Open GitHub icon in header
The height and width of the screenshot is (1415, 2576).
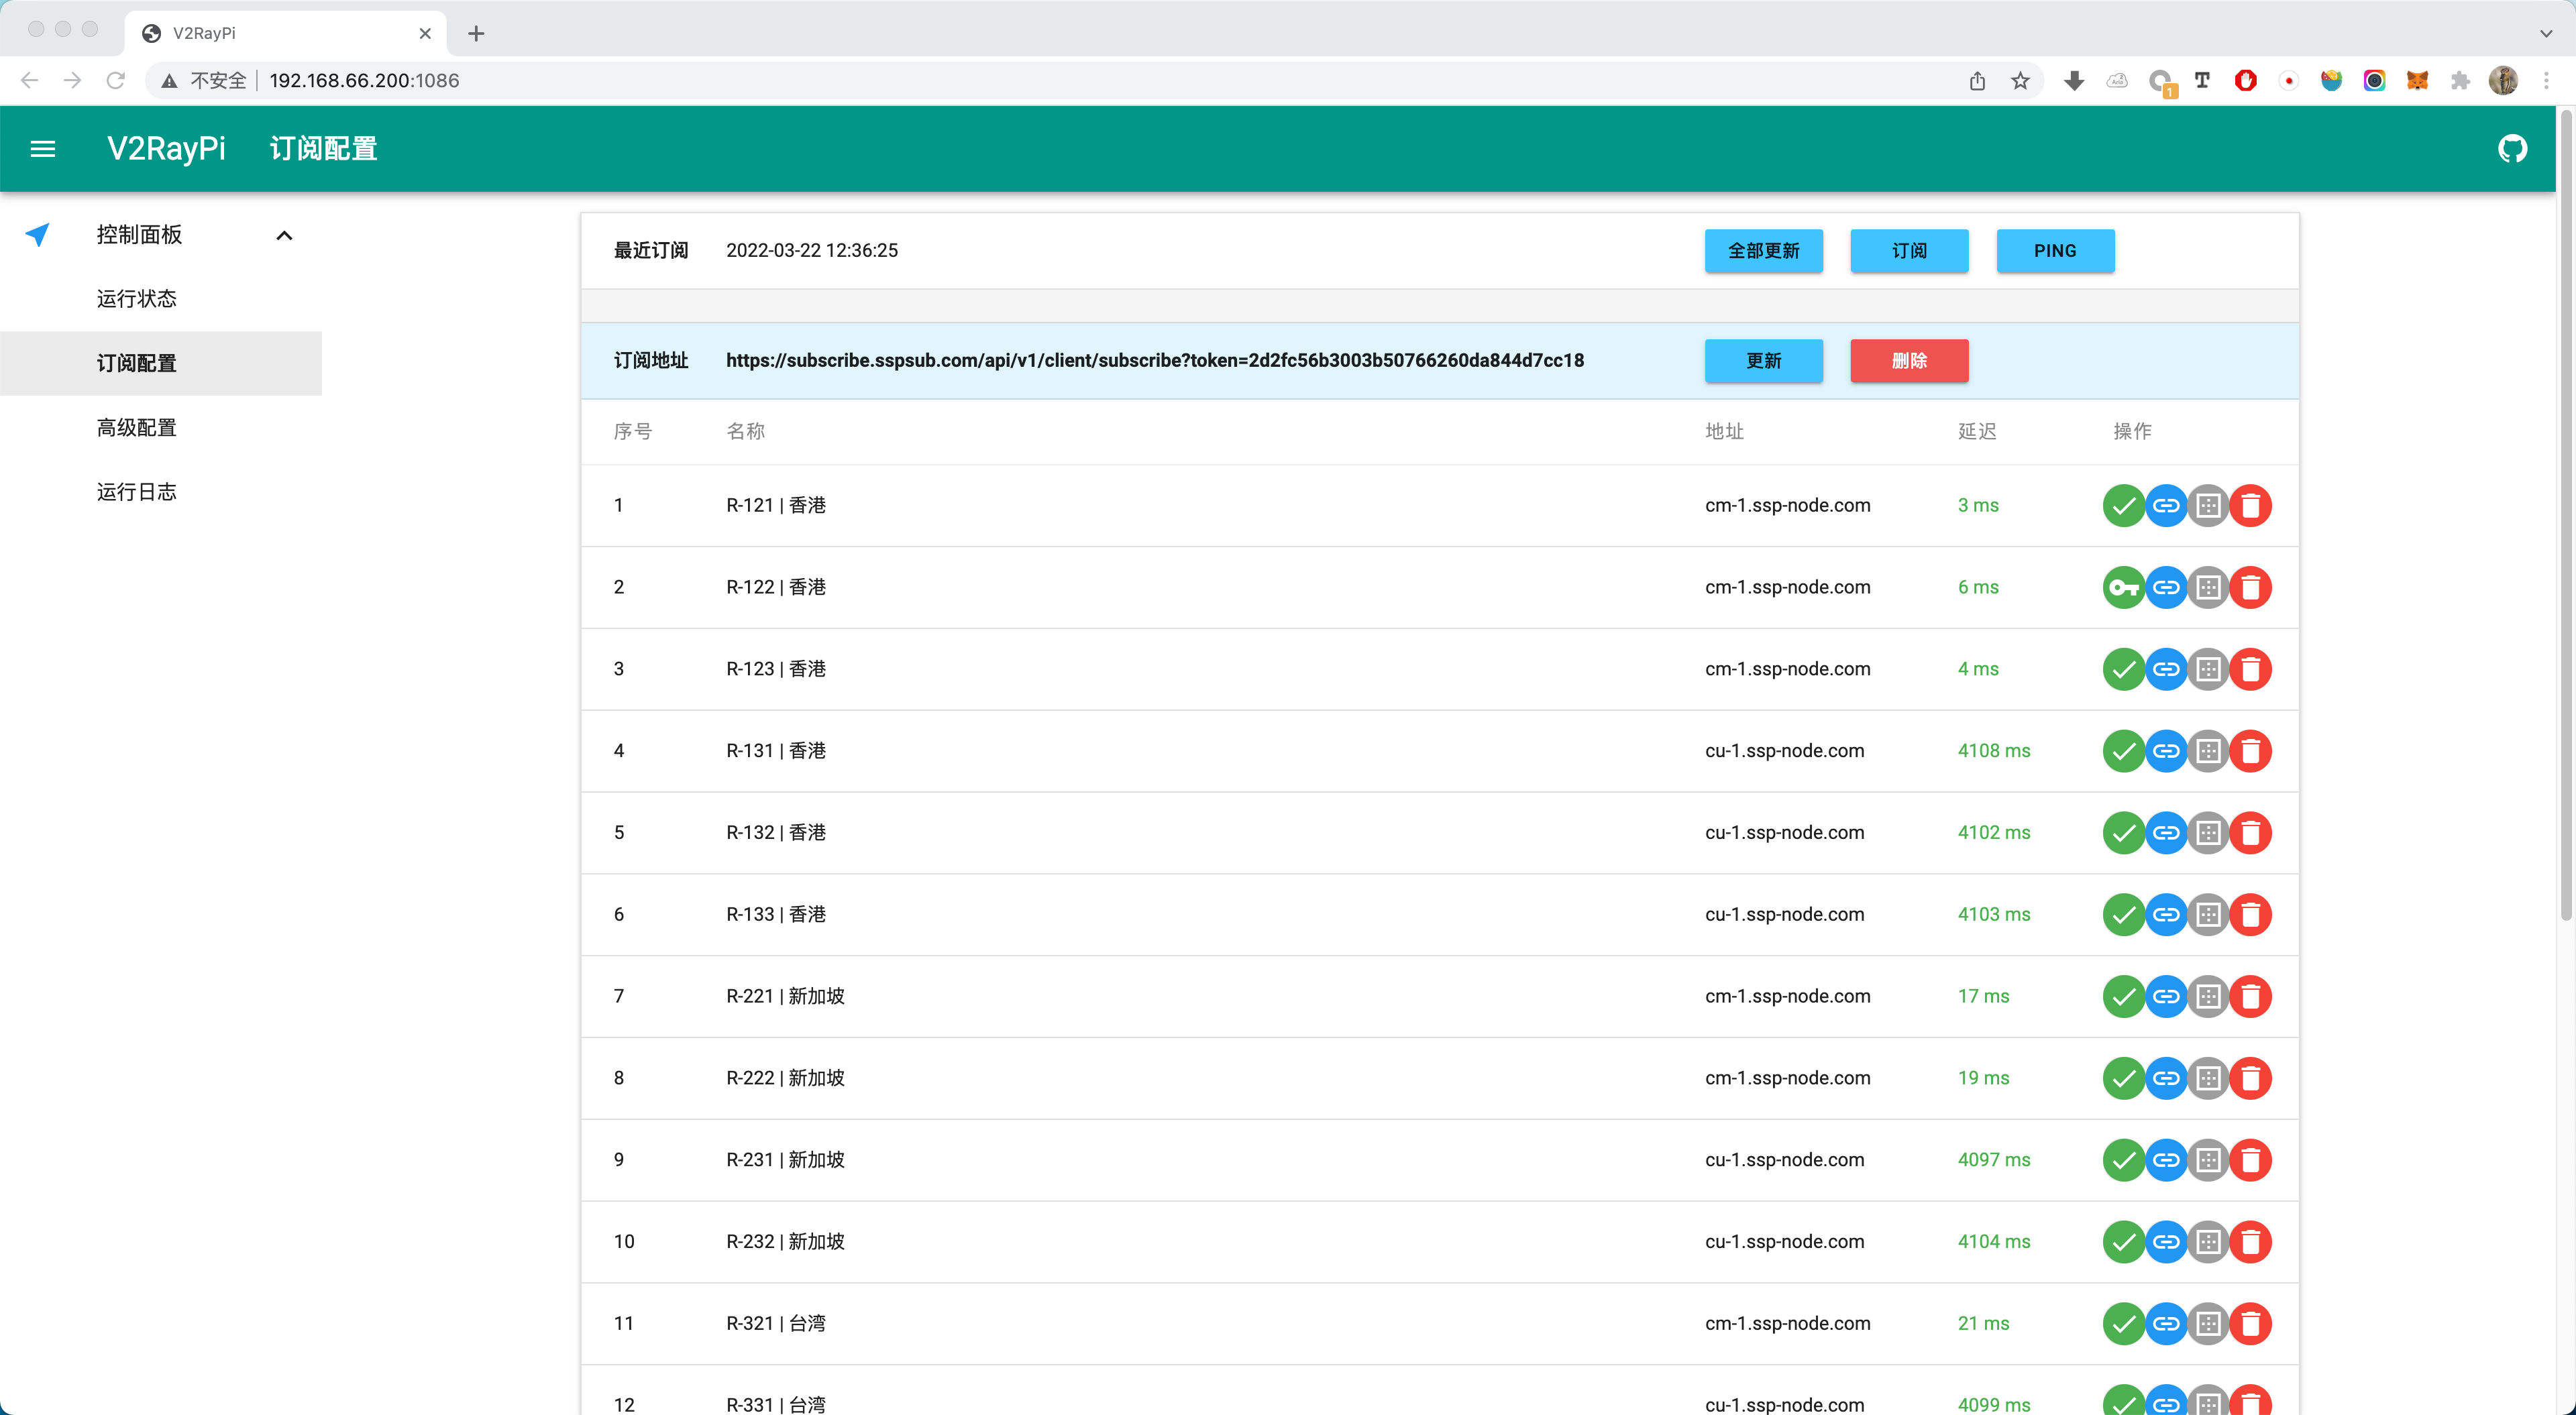2512,149
